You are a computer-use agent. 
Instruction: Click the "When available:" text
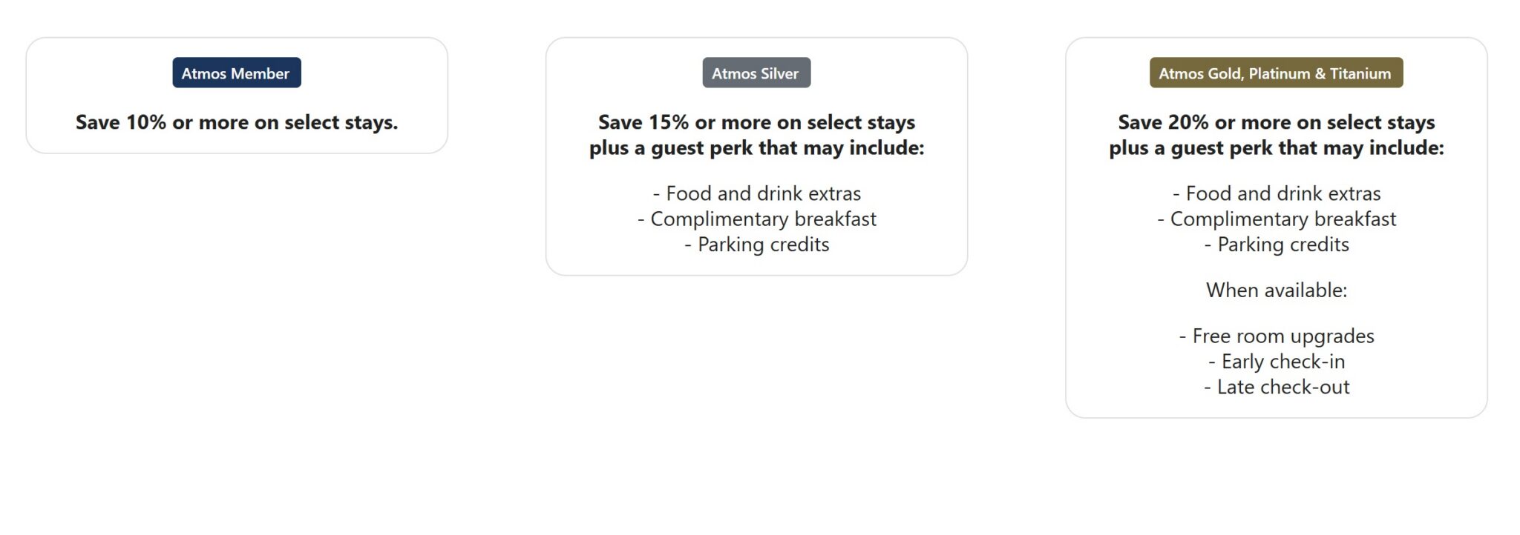point(1277,290)
